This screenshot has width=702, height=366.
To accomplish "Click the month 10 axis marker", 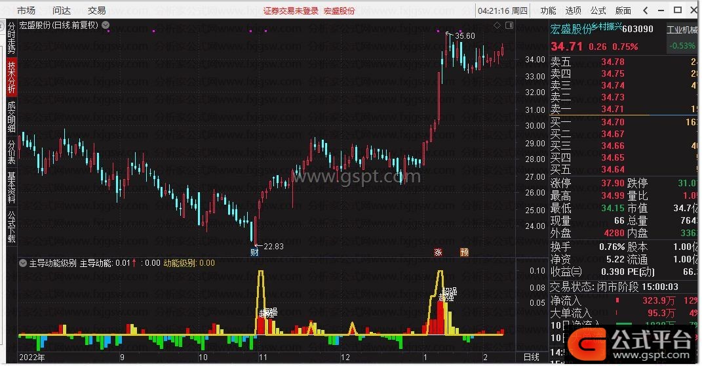I will coord(203,357).
